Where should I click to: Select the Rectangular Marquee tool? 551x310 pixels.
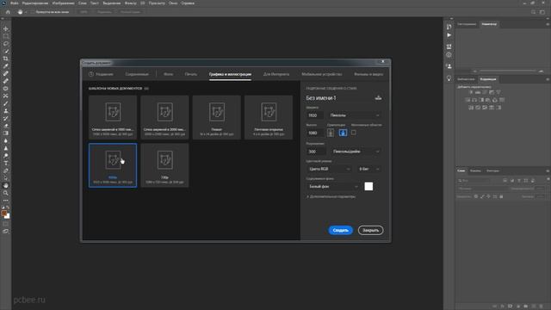click(6, 36)
